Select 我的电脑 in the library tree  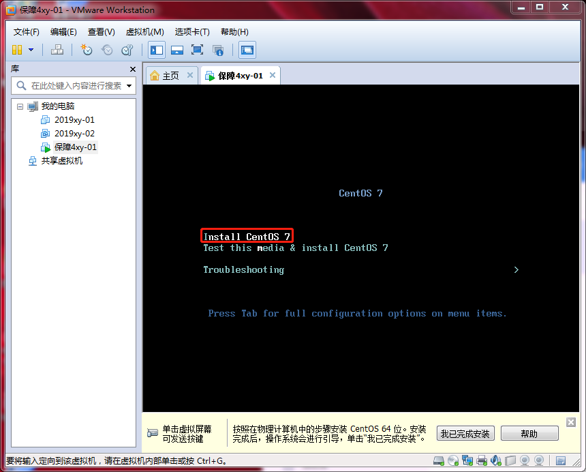(x=57, y=106)
